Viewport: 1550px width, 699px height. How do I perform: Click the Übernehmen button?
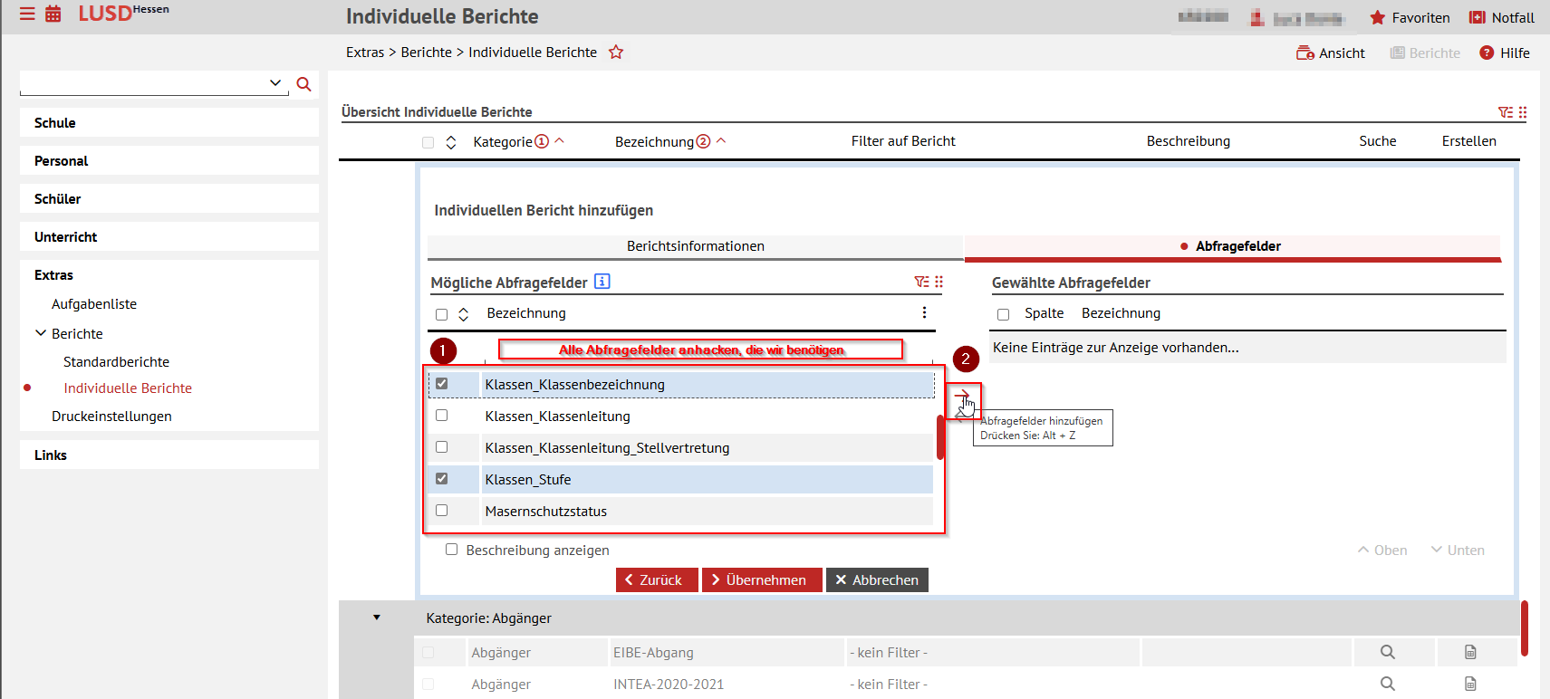click(762, 580)
